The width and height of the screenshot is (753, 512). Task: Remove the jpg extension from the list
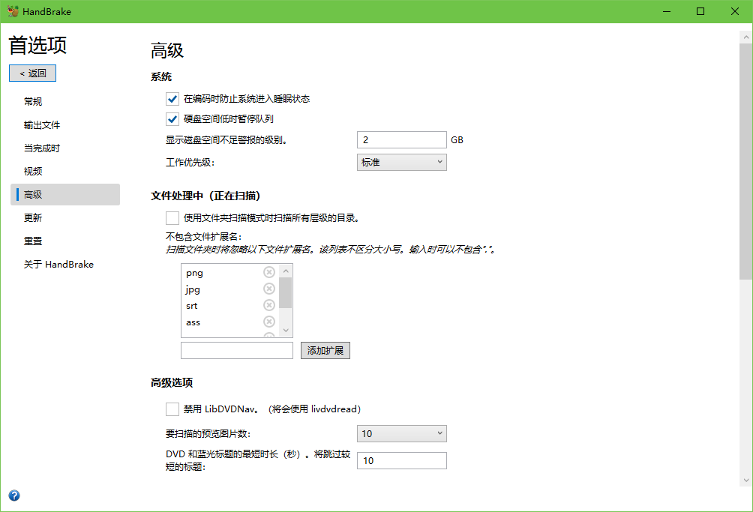pyautogui.click(x=268, y=289)
